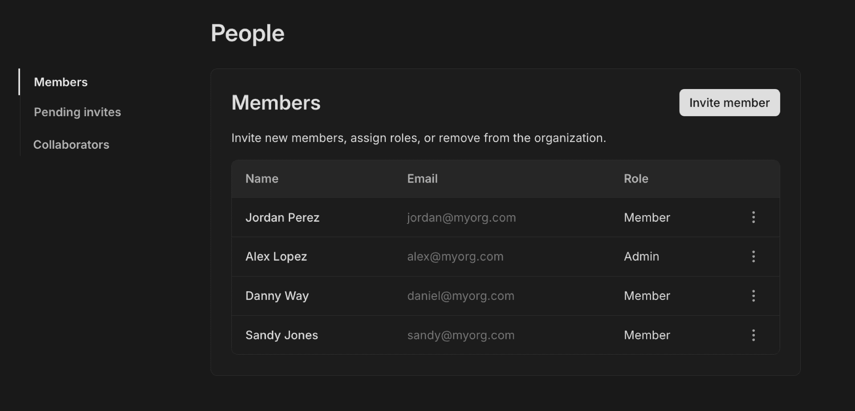Image resolution: width=855 pixels, height=411 pixels.
Task: Switch to the Pending invites section
Action: (77, 112)
